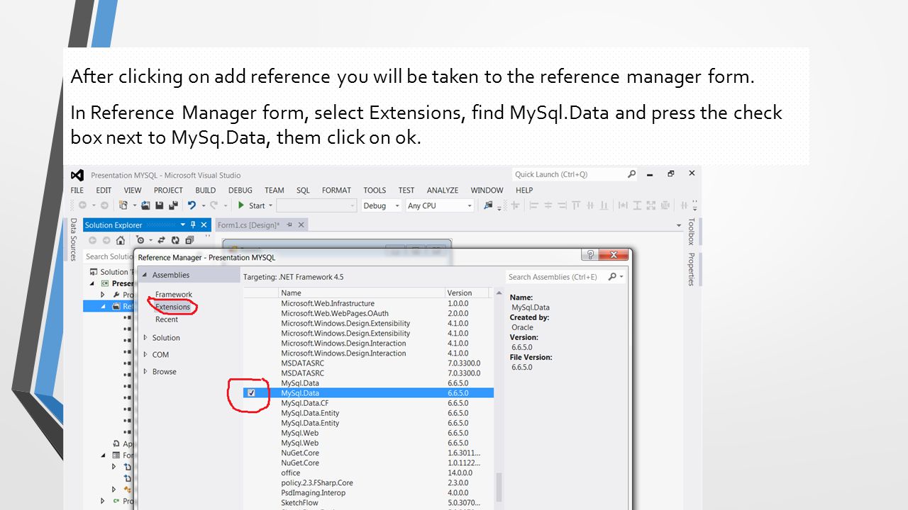Click the Reference Manager help question icon

589,255
